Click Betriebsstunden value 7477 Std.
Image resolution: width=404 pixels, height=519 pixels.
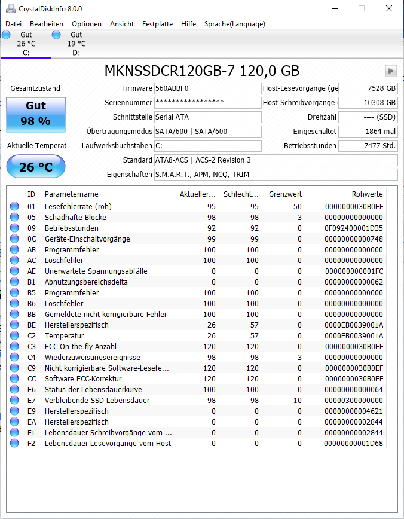tap(368, 146)
